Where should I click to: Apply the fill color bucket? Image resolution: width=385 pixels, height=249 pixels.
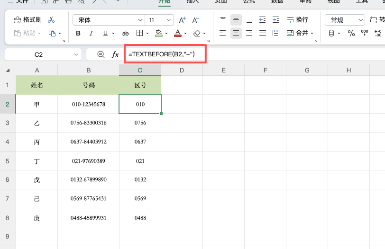point(159,33)
